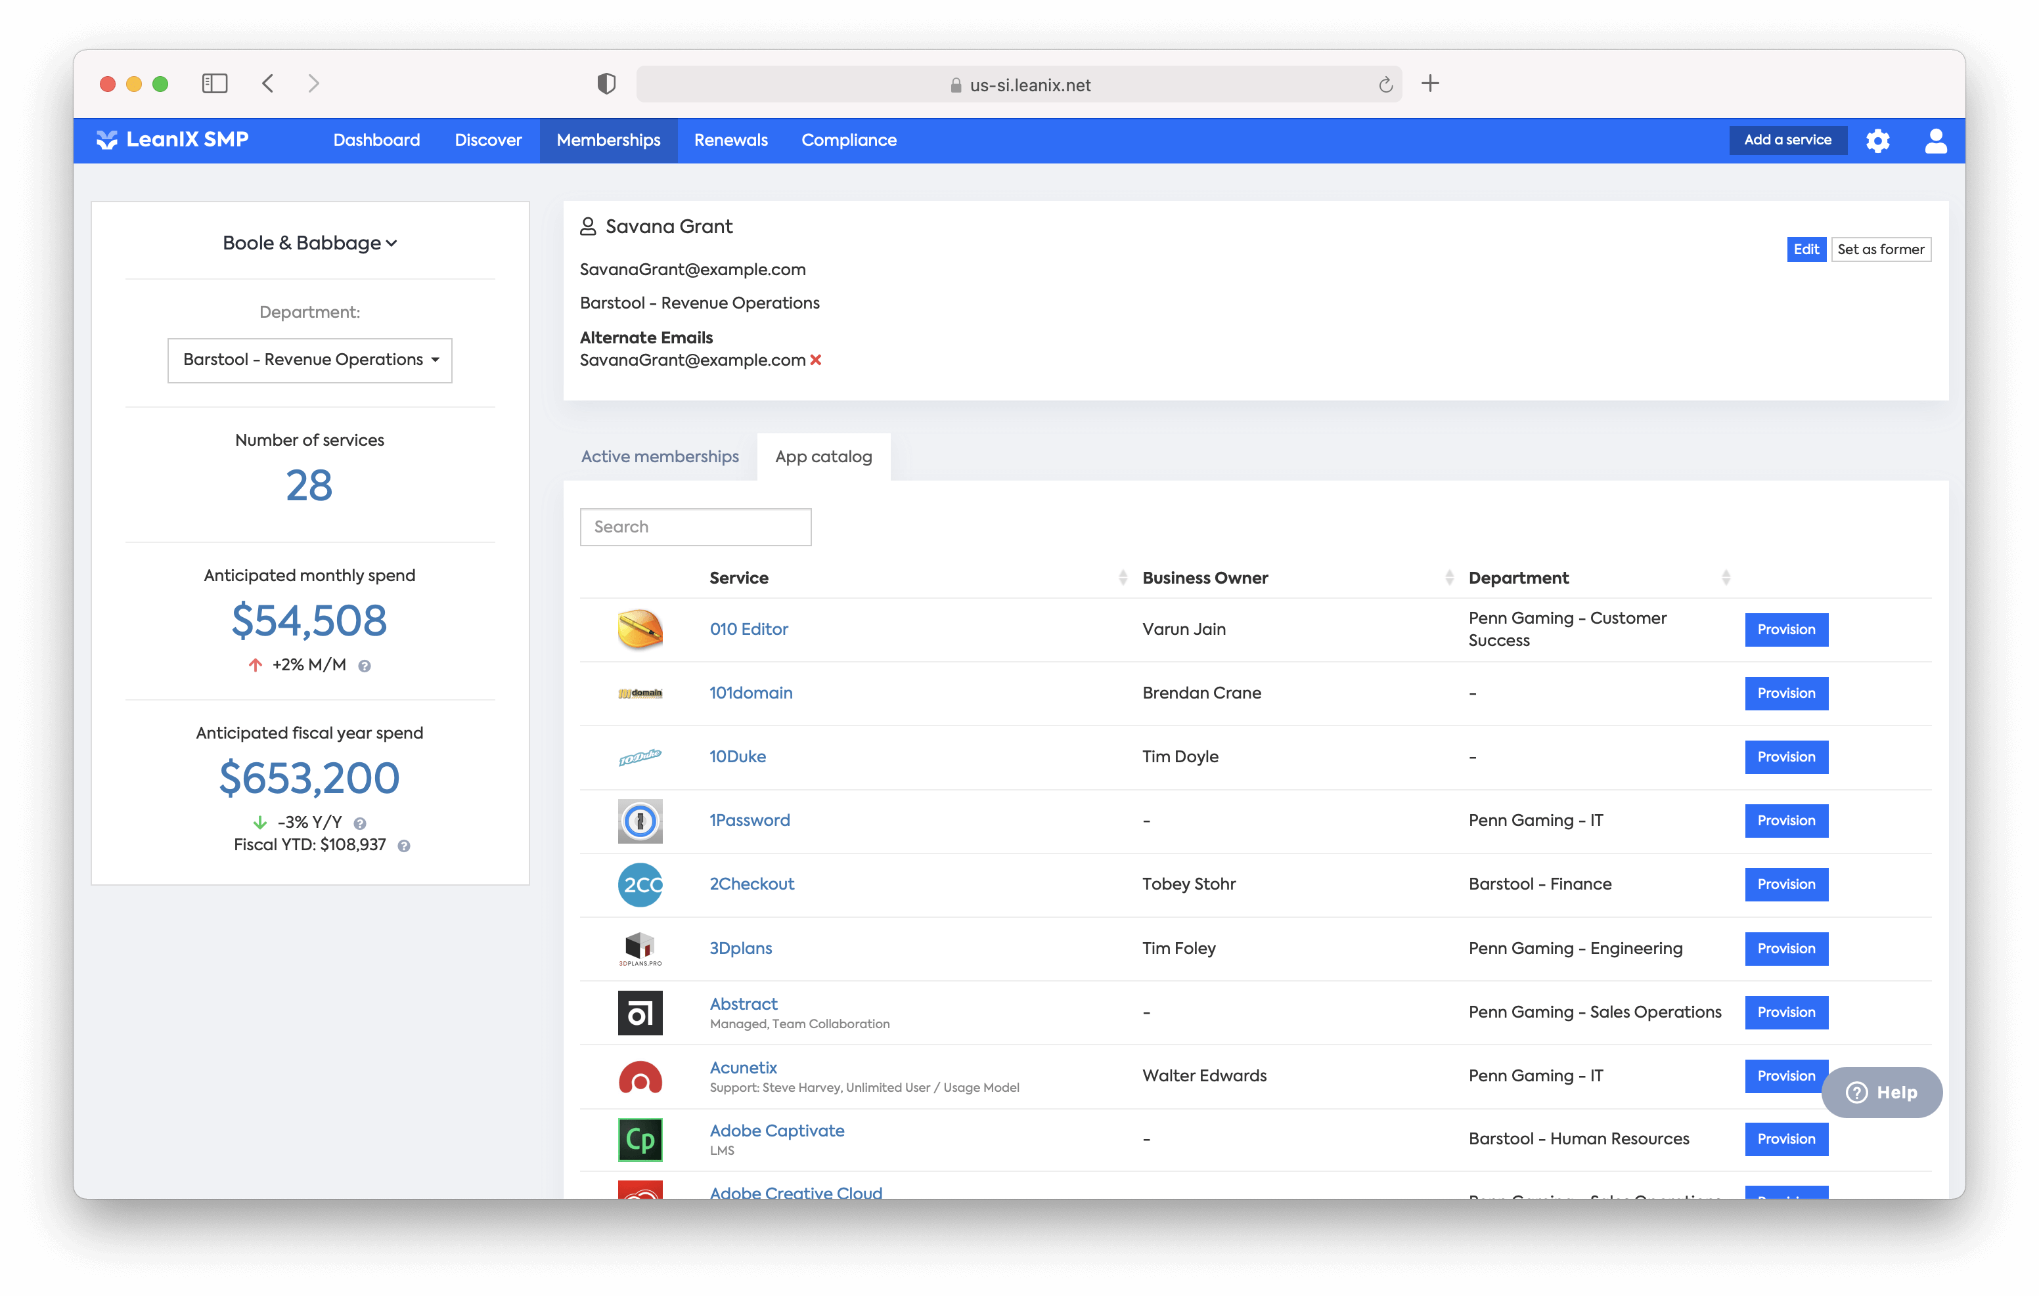Open the 2Checkout link

751,884
